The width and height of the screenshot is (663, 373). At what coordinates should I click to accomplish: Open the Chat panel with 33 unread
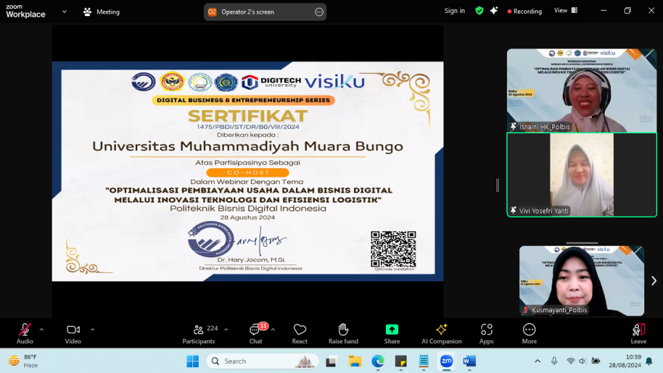(x=256, y=333)
